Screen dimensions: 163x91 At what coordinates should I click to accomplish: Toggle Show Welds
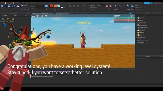(x=91, y=5)
